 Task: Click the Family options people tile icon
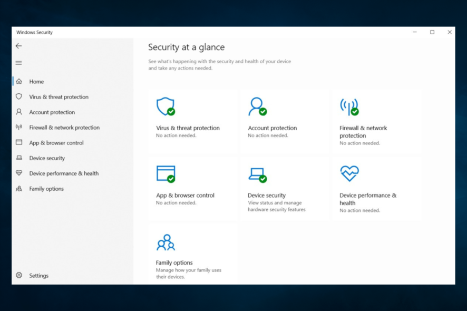click(166, 242)
